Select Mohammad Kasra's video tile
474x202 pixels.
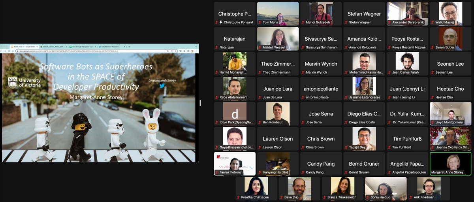pos(364,64)
